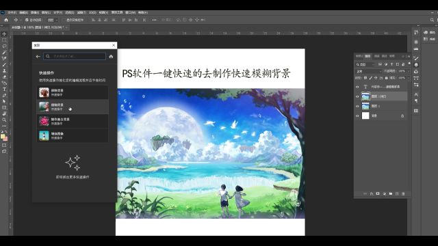Image resolution: width=438 pixels, height=246 pixels.
Task: Open the opacity value dropdown arrow
Action: pos(408,71)
